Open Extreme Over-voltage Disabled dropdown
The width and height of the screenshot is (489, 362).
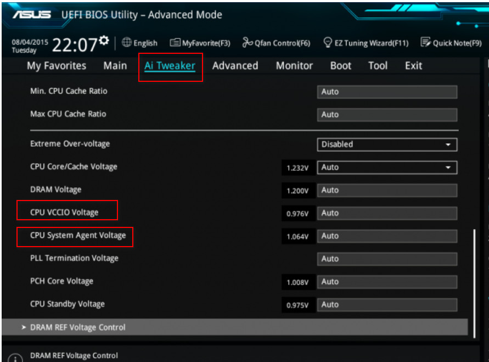coord(387,144)
